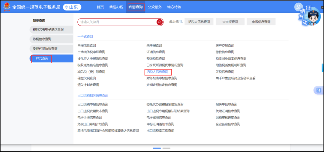Open 两千户集团成员企业名单查看 link
Image resolution: width=324 pixels, height=152 pixels.
(x=235, y=78)
